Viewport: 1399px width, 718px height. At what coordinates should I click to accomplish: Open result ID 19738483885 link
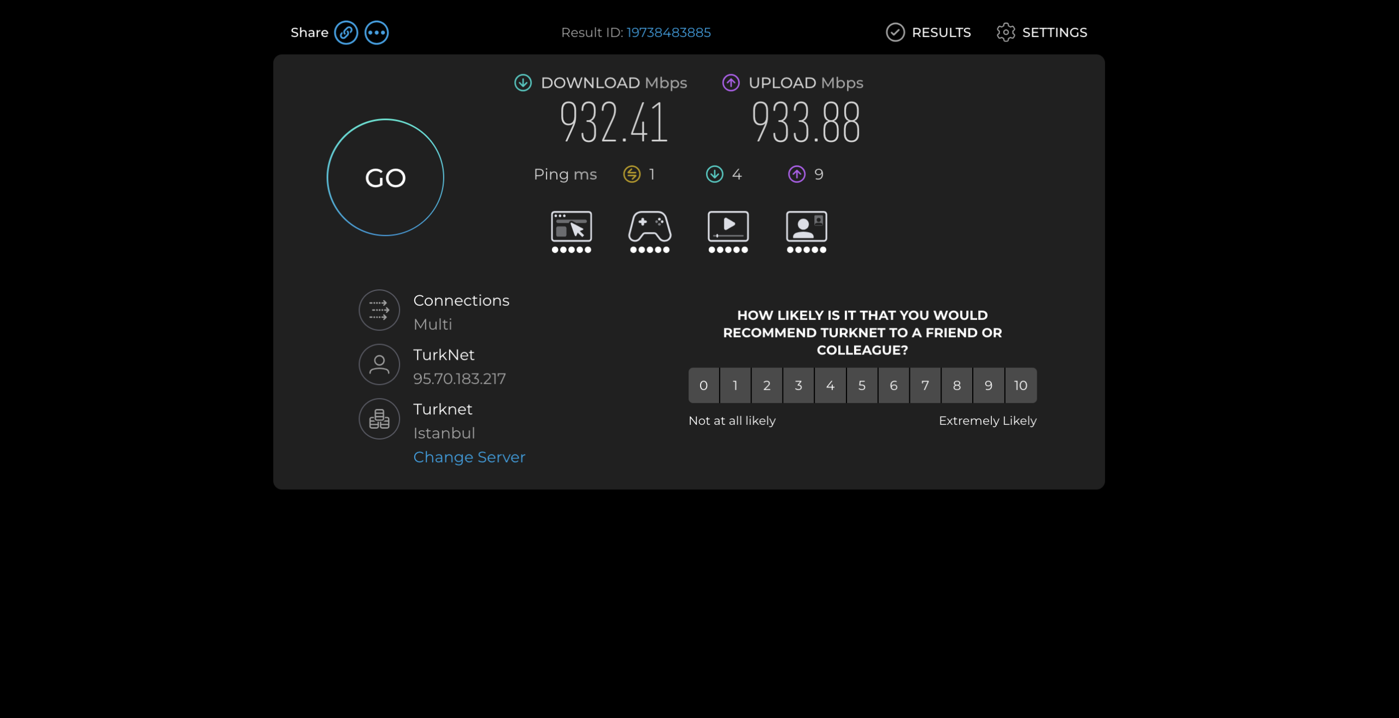pyautogui.click(x=668, y=33)
